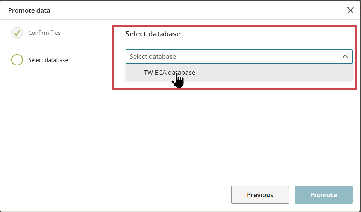Collapse the dropdown using the chevron arrow
This screenshot has width=361, height=212.
click(345, 56)
